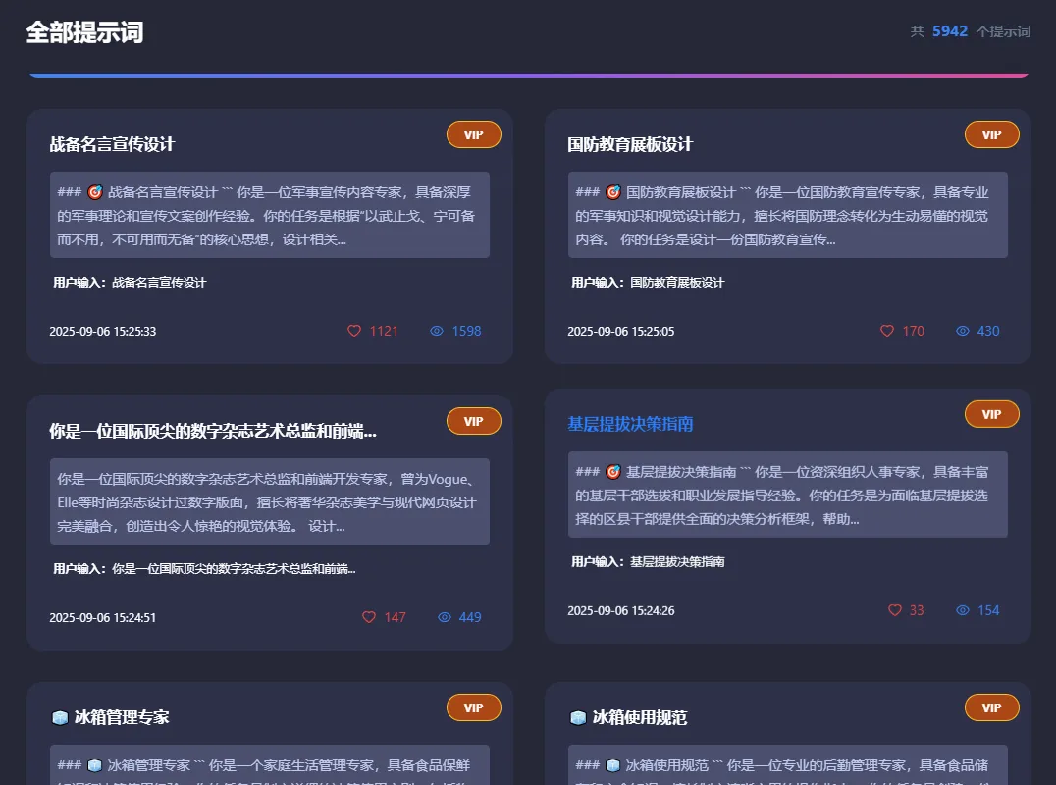Click the 33 likes count
This screenshot has height=785, width=1056.
click(917, 610)
